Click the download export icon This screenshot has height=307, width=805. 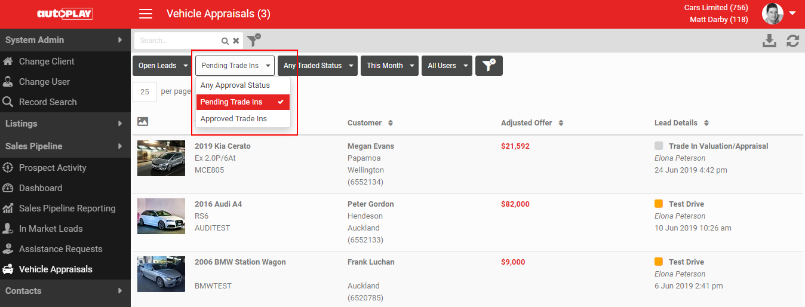pyautogui.click(x=770, y=41)
